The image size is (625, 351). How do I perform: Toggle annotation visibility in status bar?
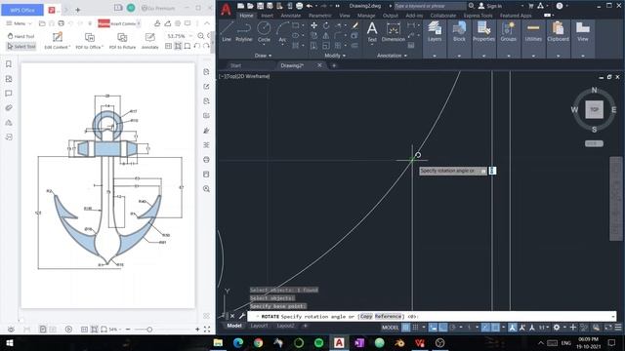(x=512, y=328)
